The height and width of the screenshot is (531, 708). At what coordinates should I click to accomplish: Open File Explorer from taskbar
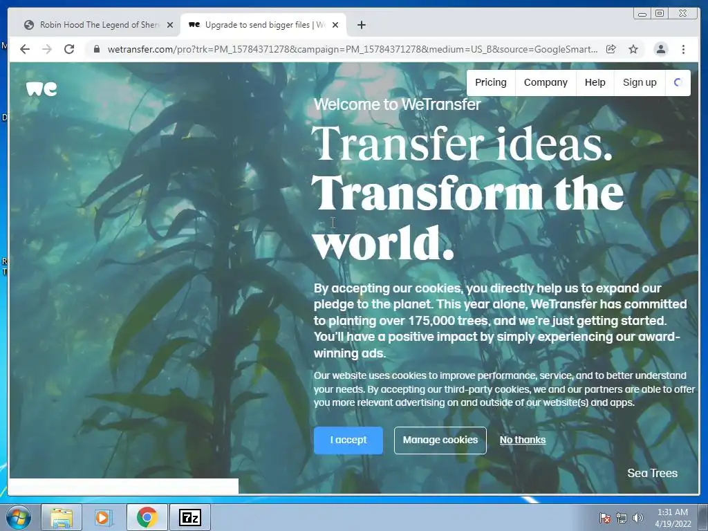pos(62,517)
